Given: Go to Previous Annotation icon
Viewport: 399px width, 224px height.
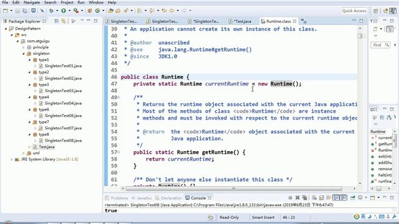Looking at the screenshot, I should click(x=151, y=11).
